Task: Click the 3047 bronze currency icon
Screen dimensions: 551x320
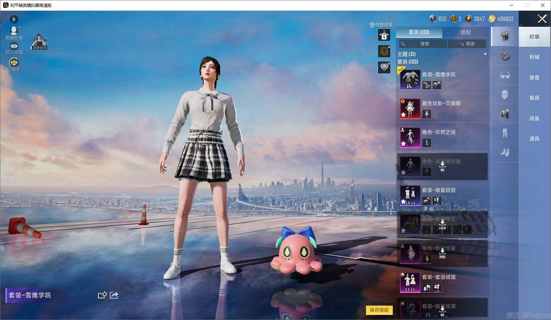Action: 468,19
